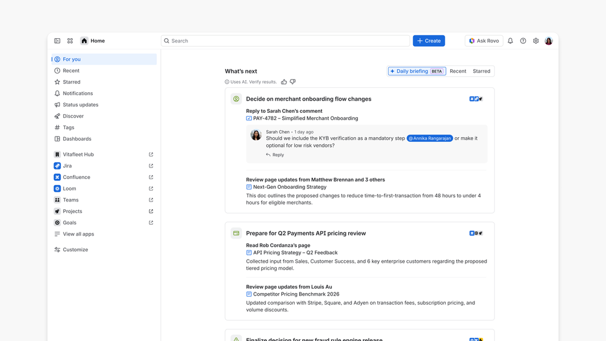Click Sarah Chen's avatar in the comment
606x341 pixels.
coord(256,135)
